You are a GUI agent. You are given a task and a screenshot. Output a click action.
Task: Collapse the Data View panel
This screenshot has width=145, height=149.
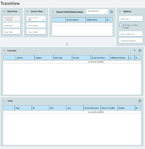coord(4,11)
